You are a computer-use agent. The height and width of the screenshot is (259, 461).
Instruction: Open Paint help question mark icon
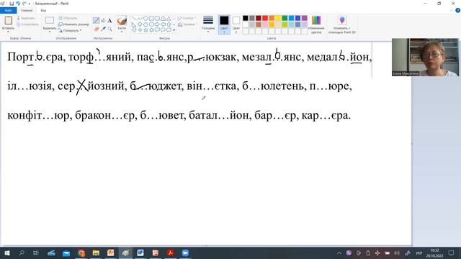(458, 10)
